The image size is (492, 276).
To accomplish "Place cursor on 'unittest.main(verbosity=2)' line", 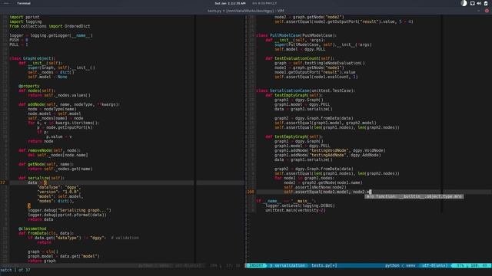I will [x=295, y=210].
